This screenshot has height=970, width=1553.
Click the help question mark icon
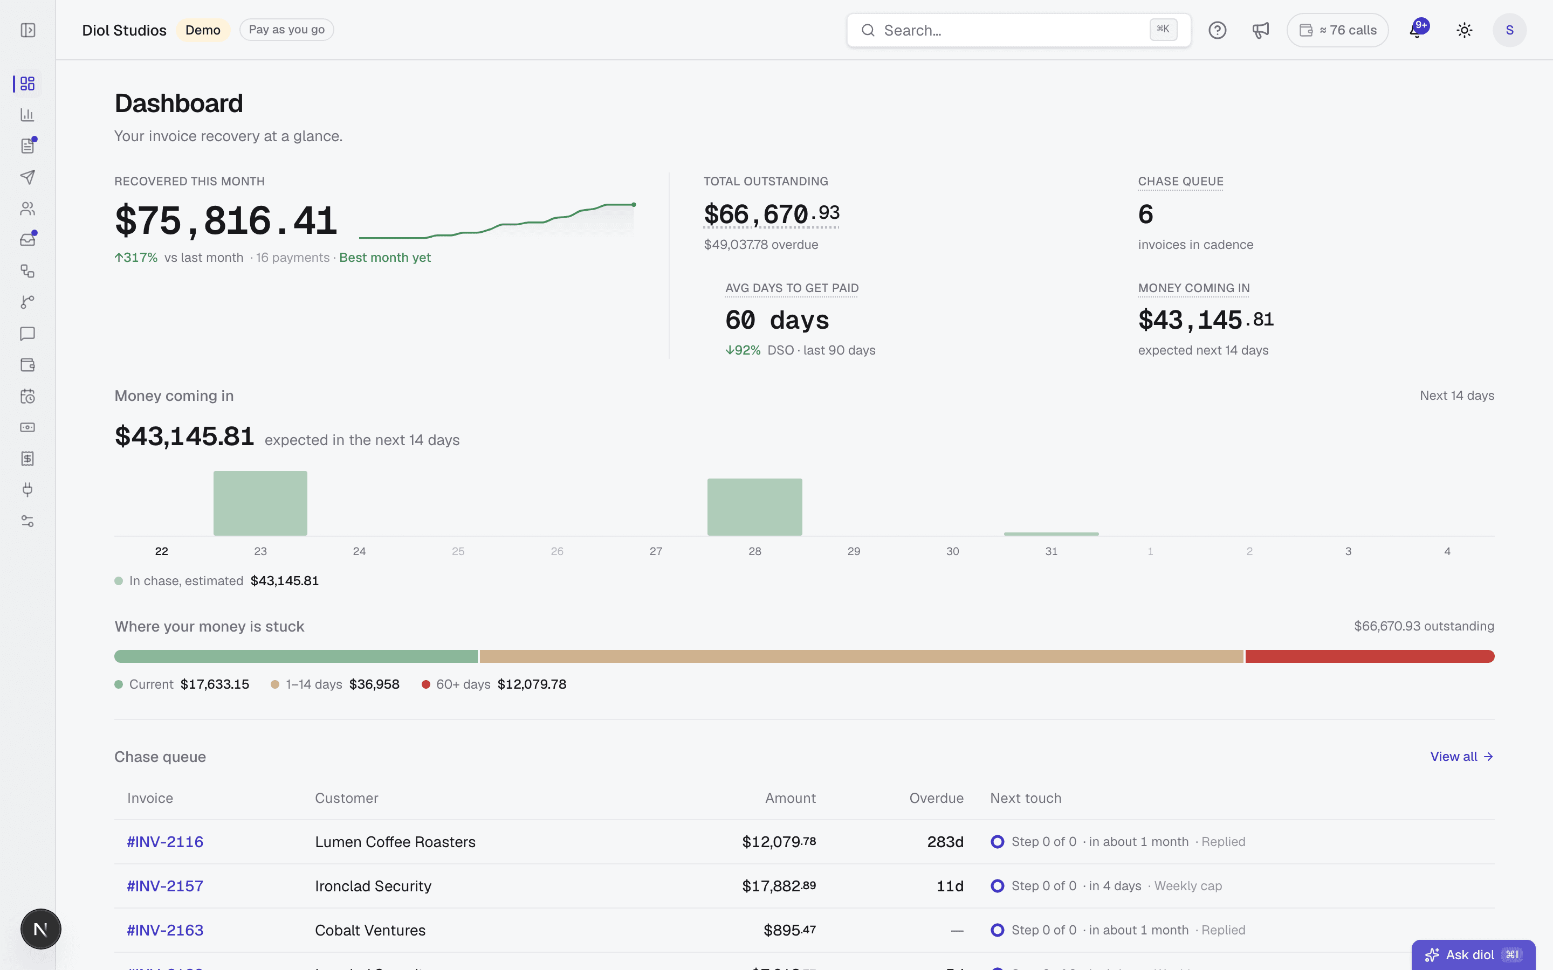click(1218, 30)
